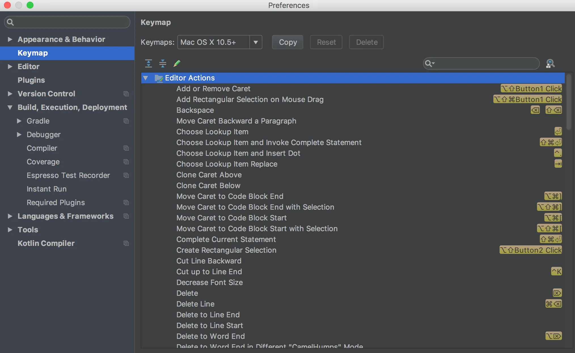Click project-level icon next to Version Control
The image size is (575, 353).
126,94
